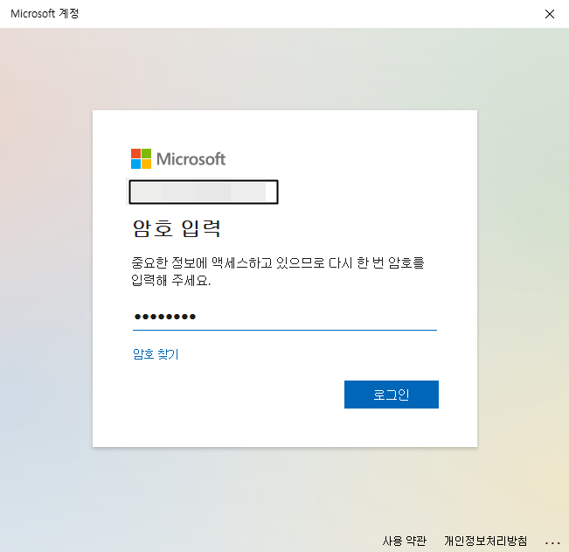Open the three-dots more options menu
Screen dimensions: 569x552
click(552, 543)
